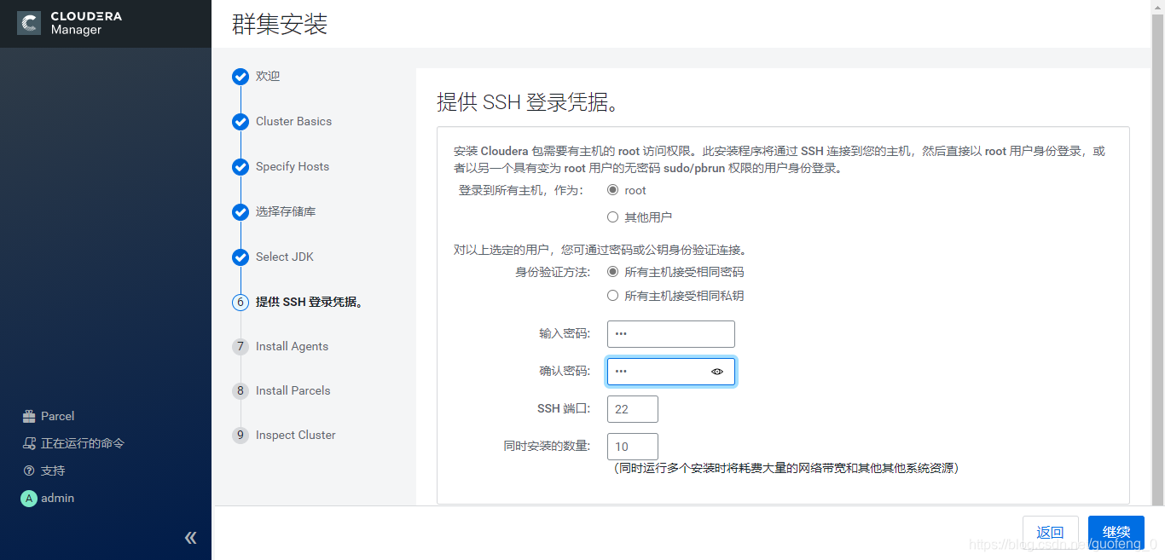
Task: Click the checkmark icon beside Select JDK
Action: [x=241, y=257]
